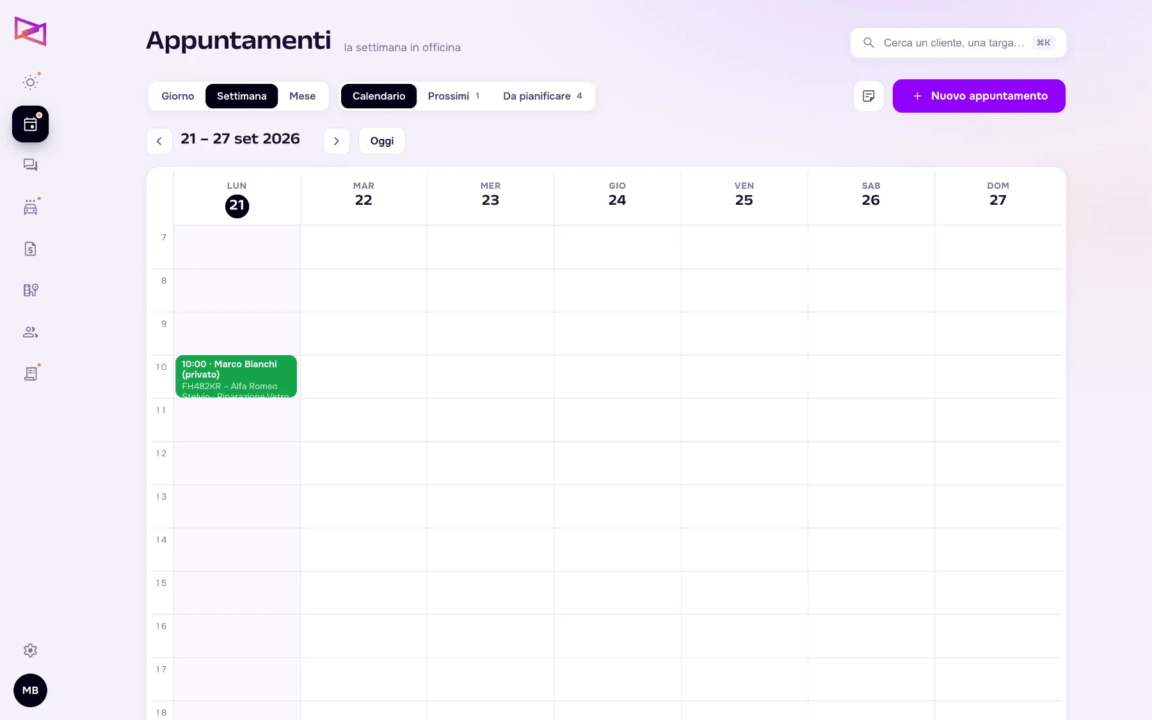
Task: Open the MB user profile avatar
Action: pos(31,691)
